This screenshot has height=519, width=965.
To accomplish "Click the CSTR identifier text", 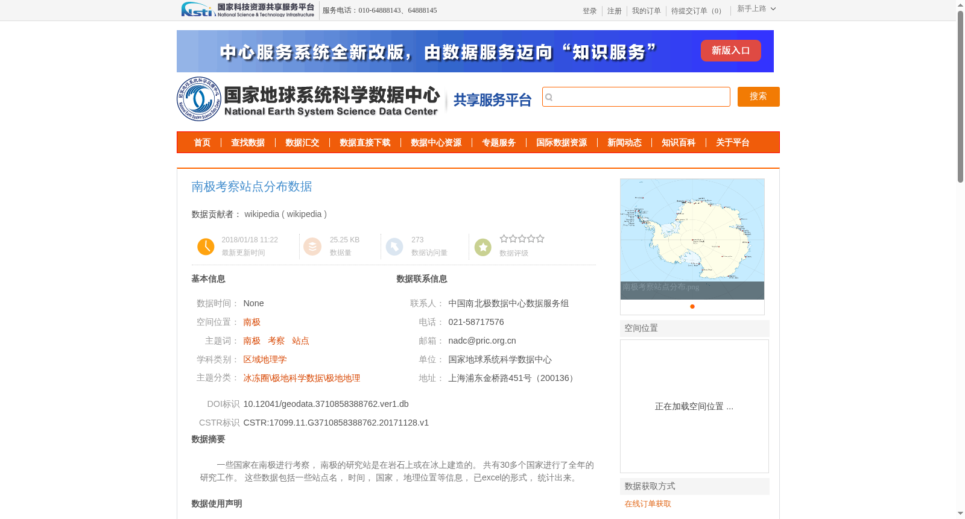I will click(336, 423).
